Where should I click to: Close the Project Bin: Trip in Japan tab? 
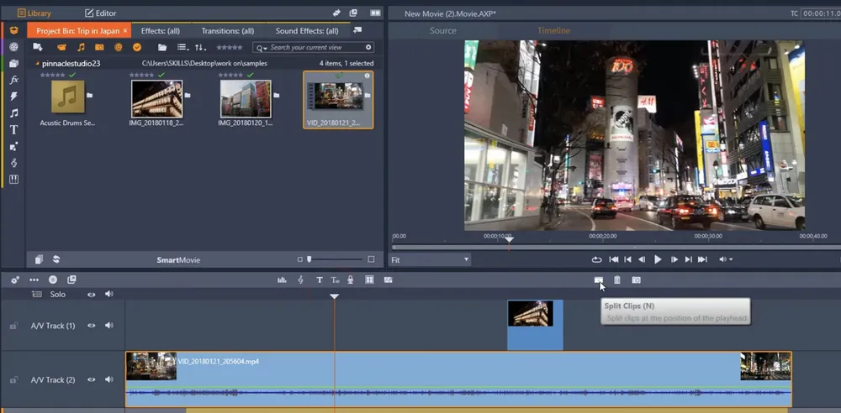tap(125, 31)
